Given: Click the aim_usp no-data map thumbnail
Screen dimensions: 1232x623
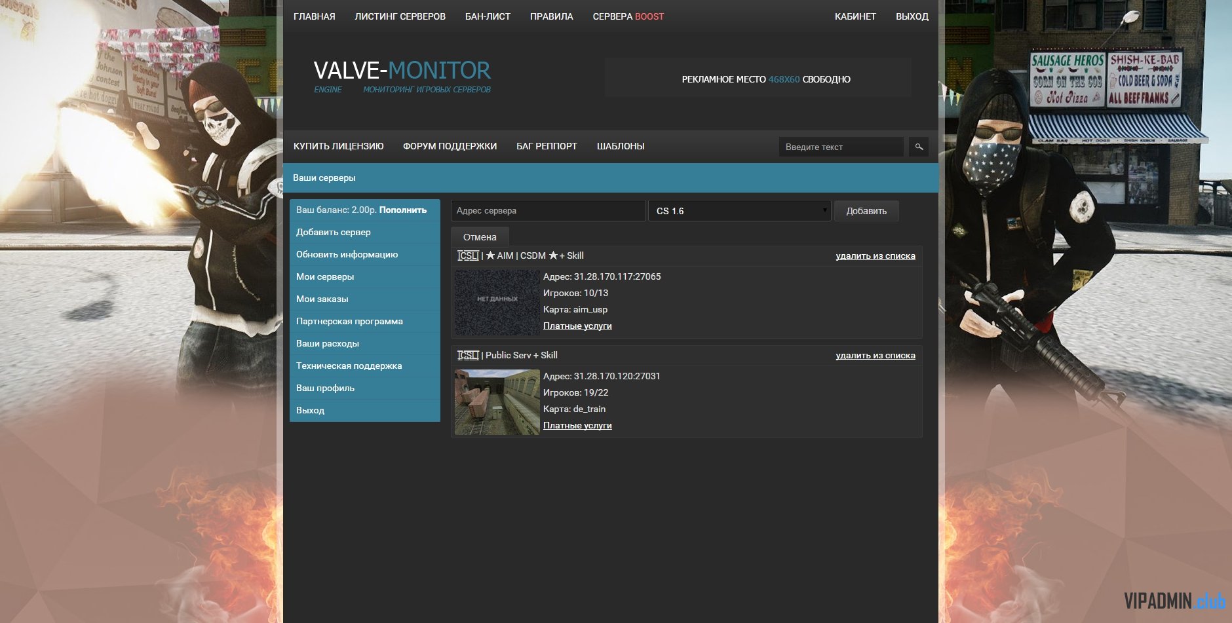Looking at the screenshot, I should pyautogui.click(x=497, y=303).
